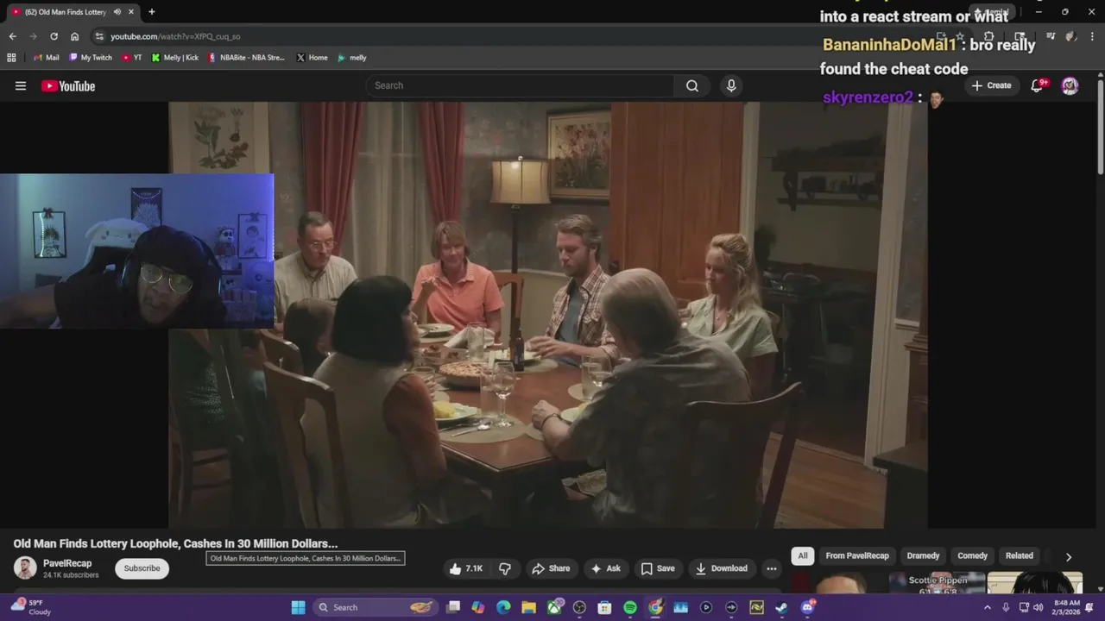The image size is (1105, 621).
Task: Open YouTube notifications bell
Action: coord(1038,85)
